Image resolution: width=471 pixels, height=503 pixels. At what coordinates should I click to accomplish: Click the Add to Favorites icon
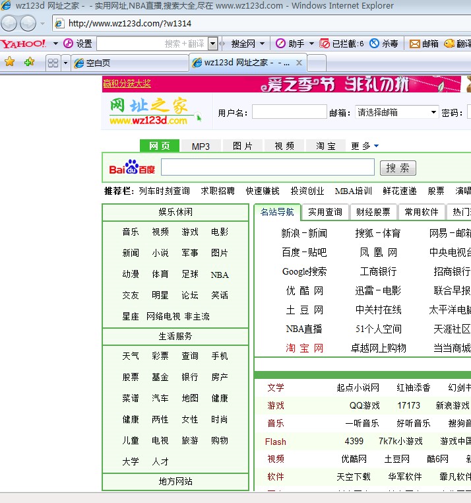[x=29, y=62]
